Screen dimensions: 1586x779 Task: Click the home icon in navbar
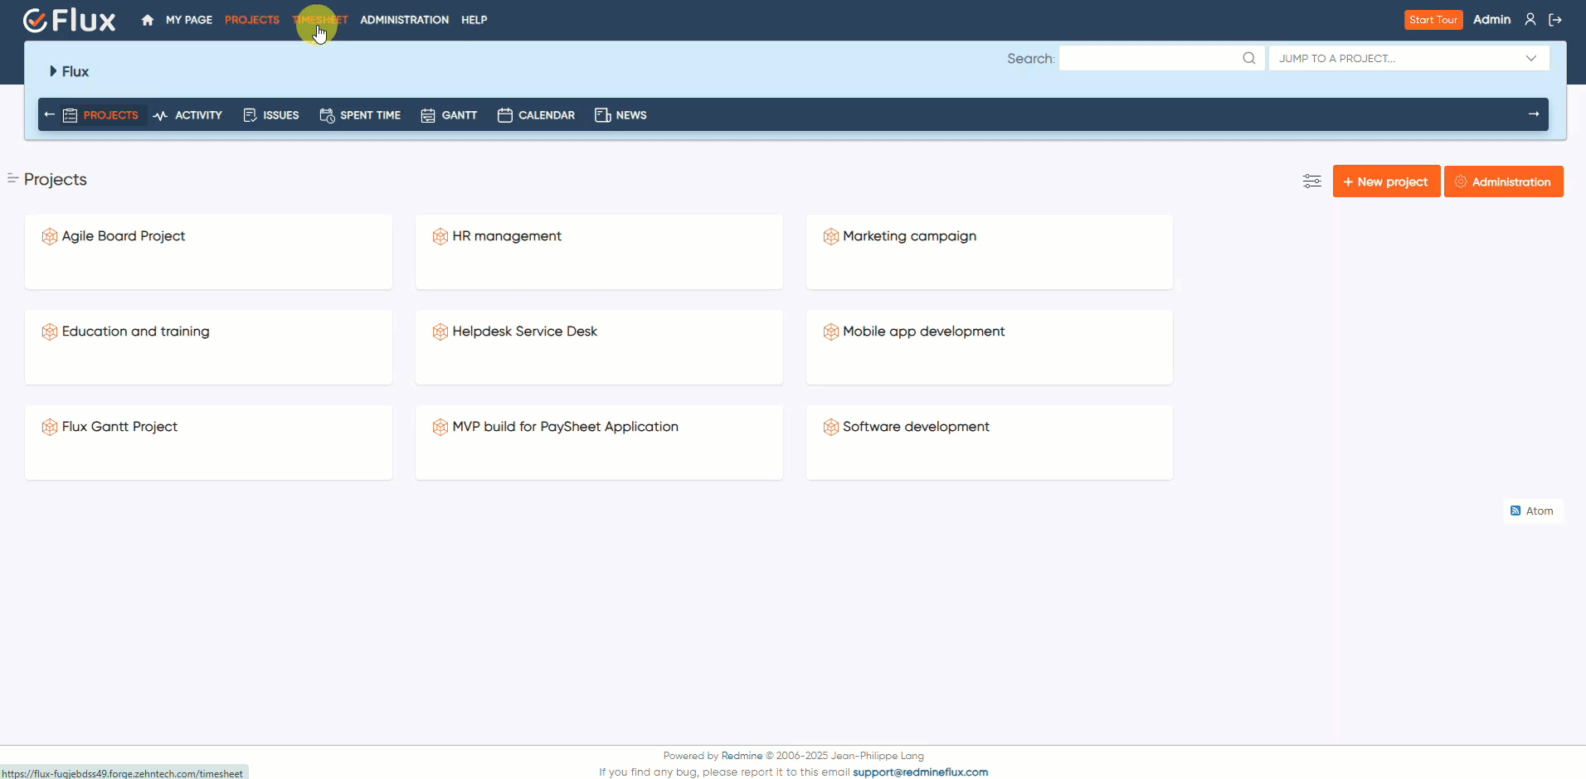point(147,19)
